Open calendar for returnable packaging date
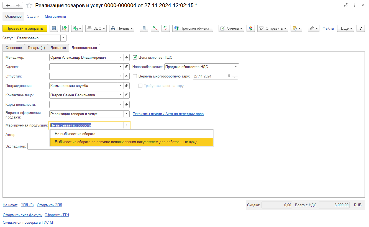This screenshot has height=227, width=369. 229,76
